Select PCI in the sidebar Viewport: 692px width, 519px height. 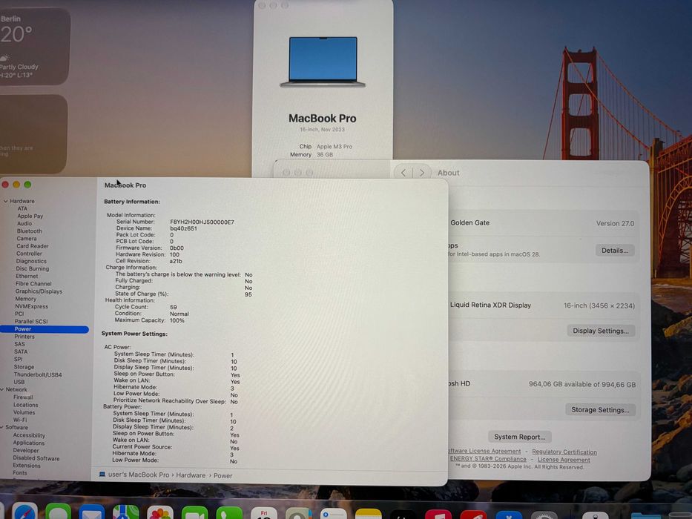tap(19, 314)
